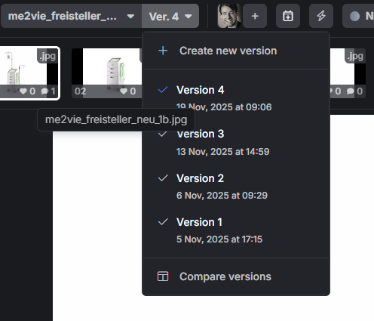Screen dimensions: 374x321
Task: Click the Compare versions layout icon
Action: [163, 276]
